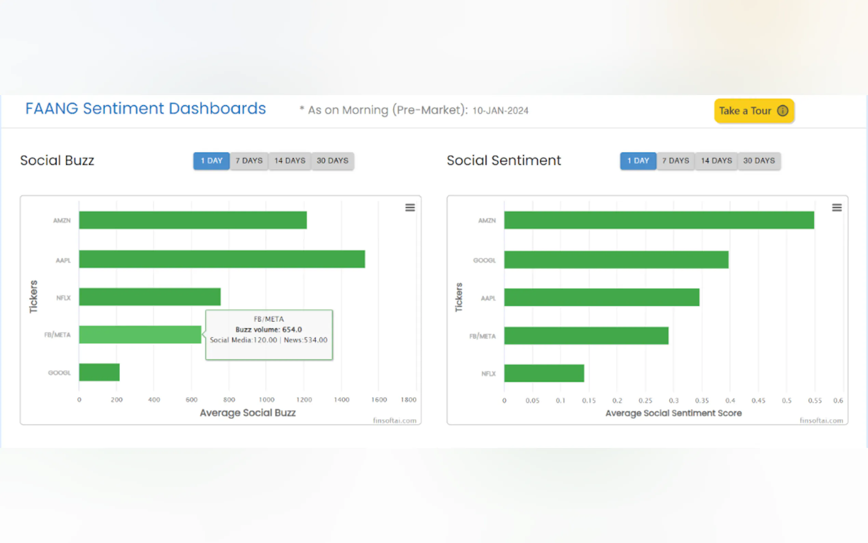This screenshot has width=868, height=543.
Task: Click AMZN bar in Social Buzz chart
Action: click(193, 220)
